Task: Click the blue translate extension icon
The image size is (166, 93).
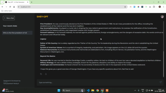Action: tap(134, 7)
